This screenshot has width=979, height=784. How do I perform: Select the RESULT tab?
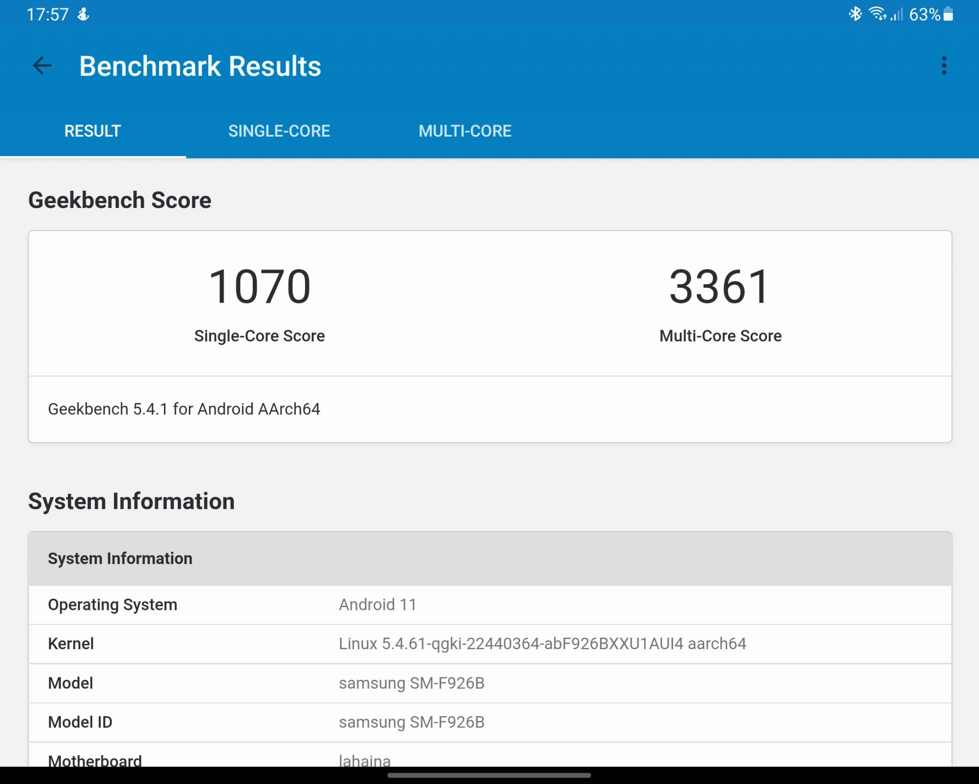coord(93,131)
